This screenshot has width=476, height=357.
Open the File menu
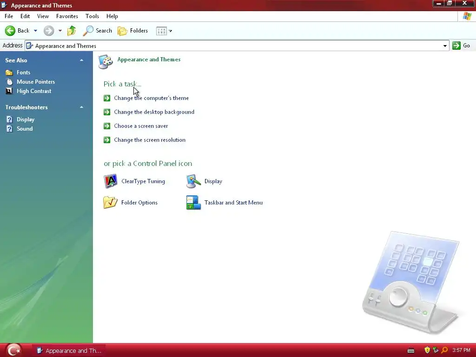pos(9,16)
